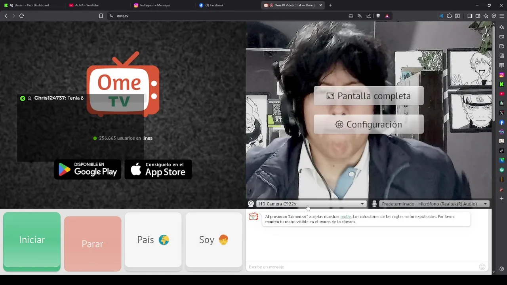The width and height of the screenshot is (507, 285).
Task: Open sidebar settings gear at bottom
Action: pos(501,269)
